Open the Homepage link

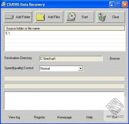click(64, 117)
